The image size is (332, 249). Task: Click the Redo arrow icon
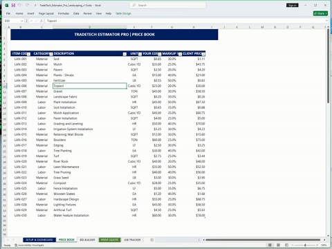pos(27,5)
